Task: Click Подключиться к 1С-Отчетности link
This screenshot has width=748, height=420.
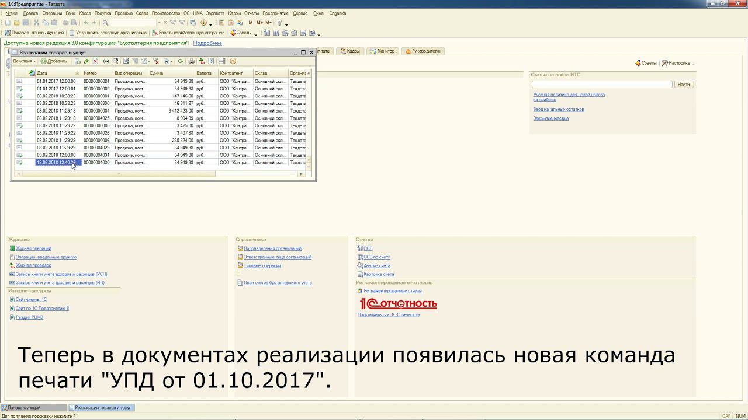Action: pyautogui.click(x=389, y=314)
